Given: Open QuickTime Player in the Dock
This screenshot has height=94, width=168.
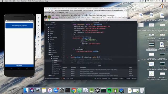Looking at the screenshot, I should pos(121,90).
